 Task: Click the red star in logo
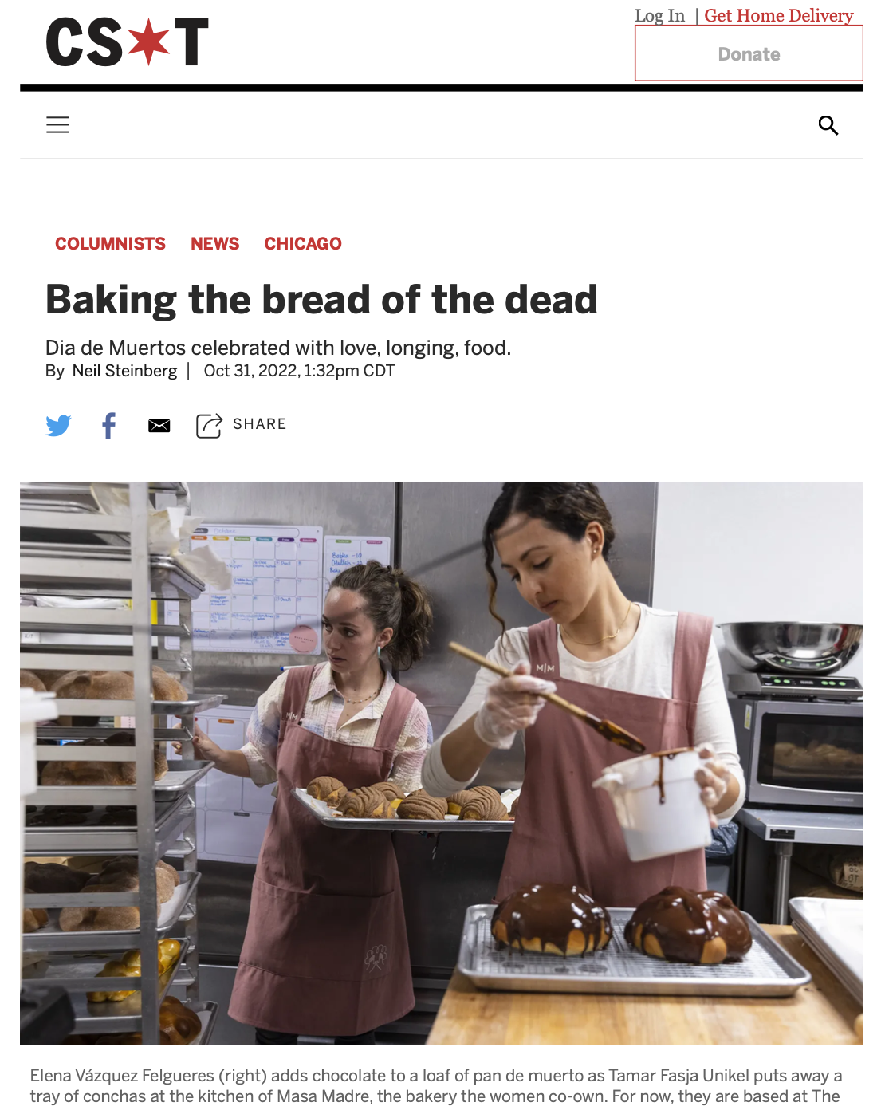tap(149, 41)
